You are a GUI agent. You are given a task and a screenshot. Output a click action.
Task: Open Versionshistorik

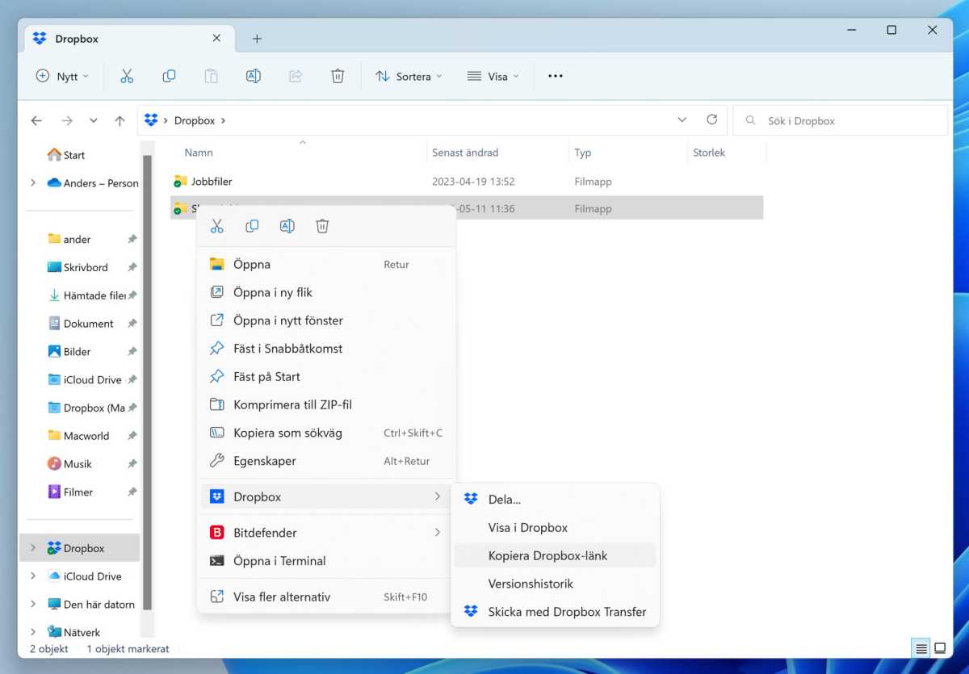click(x=556, y=584)
